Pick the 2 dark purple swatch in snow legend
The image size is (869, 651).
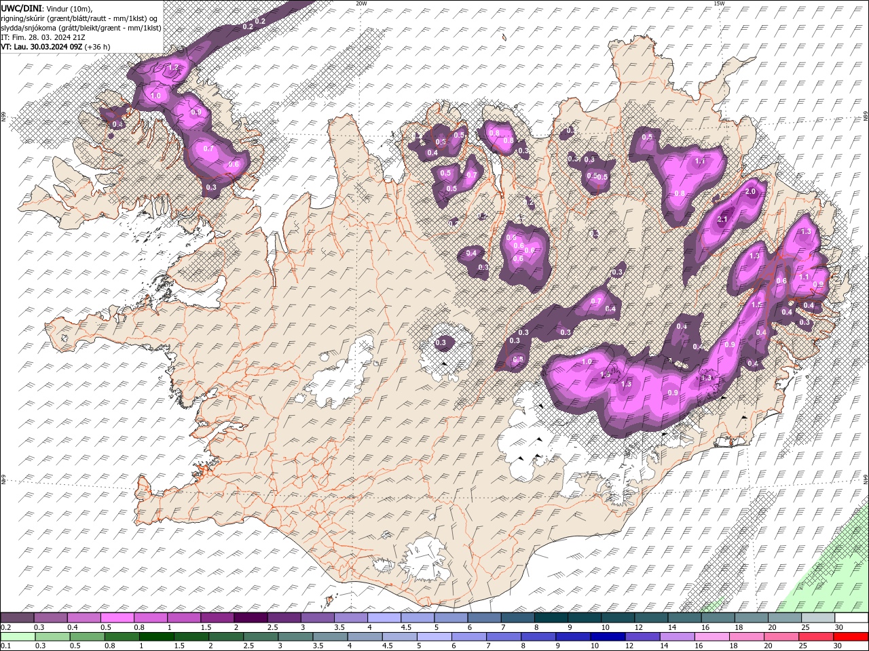251,618
